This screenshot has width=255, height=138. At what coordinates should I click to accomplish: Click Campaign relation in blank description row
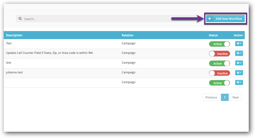(129, 82)
